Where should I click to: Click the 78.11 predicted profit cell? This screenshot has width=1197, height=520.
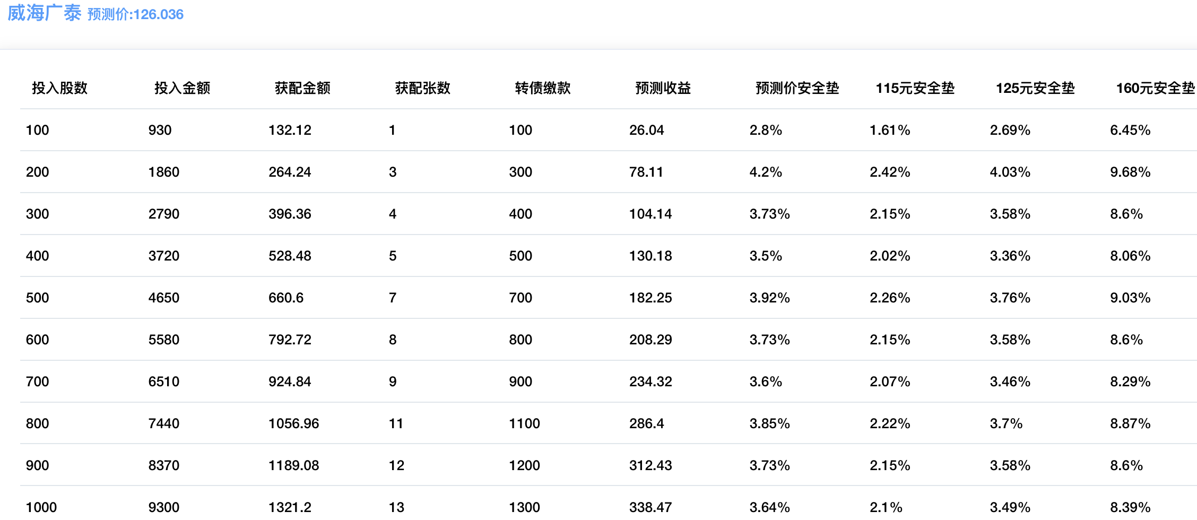pyautogui.click(x=646, y=172)
